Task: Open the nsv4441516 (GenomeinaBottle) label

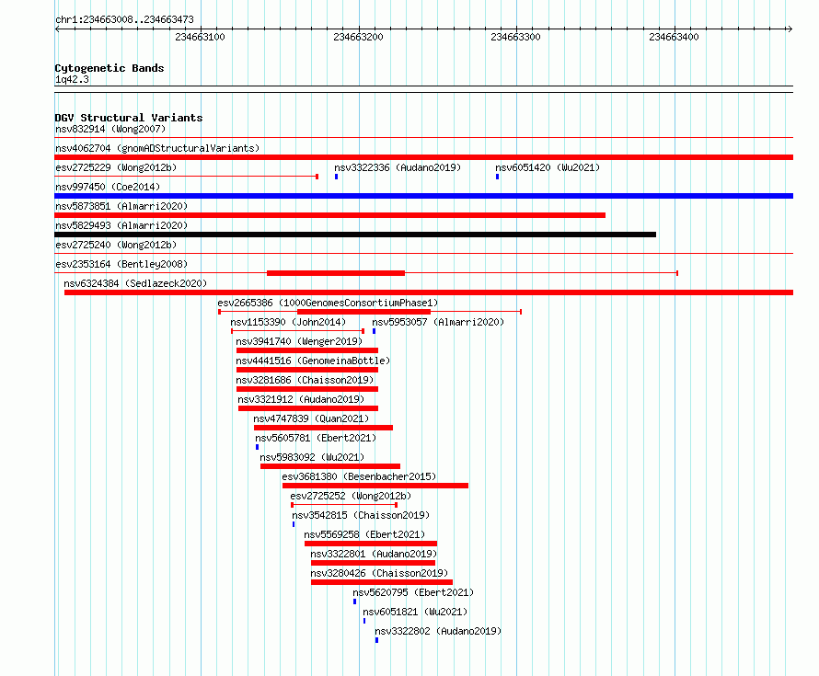Action: coord(312,361)
